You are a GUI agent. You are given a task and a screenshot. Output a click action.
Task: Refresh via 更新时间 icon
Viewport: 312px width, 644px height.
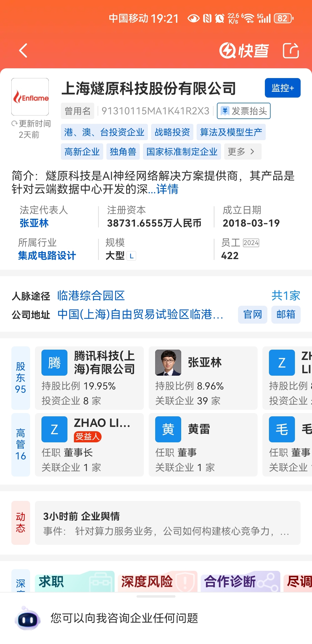coord(14,124)
